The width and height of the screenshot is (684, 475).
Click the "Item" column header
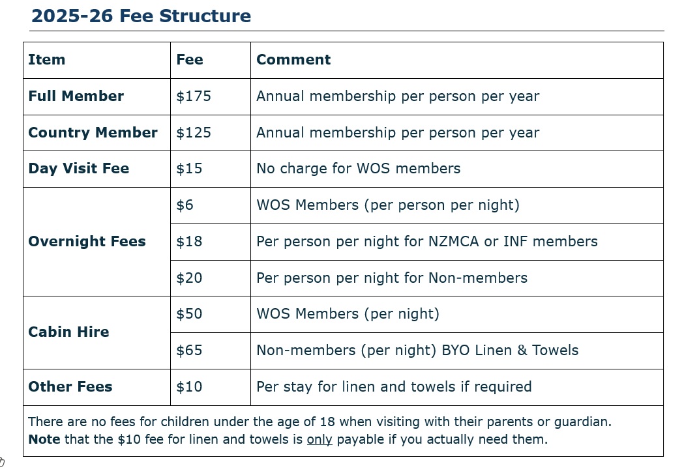point(47,60)
